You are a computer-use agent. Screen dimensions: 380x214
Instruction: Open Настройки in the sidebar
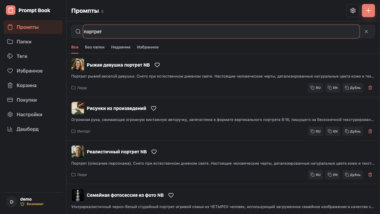[33, 114]
